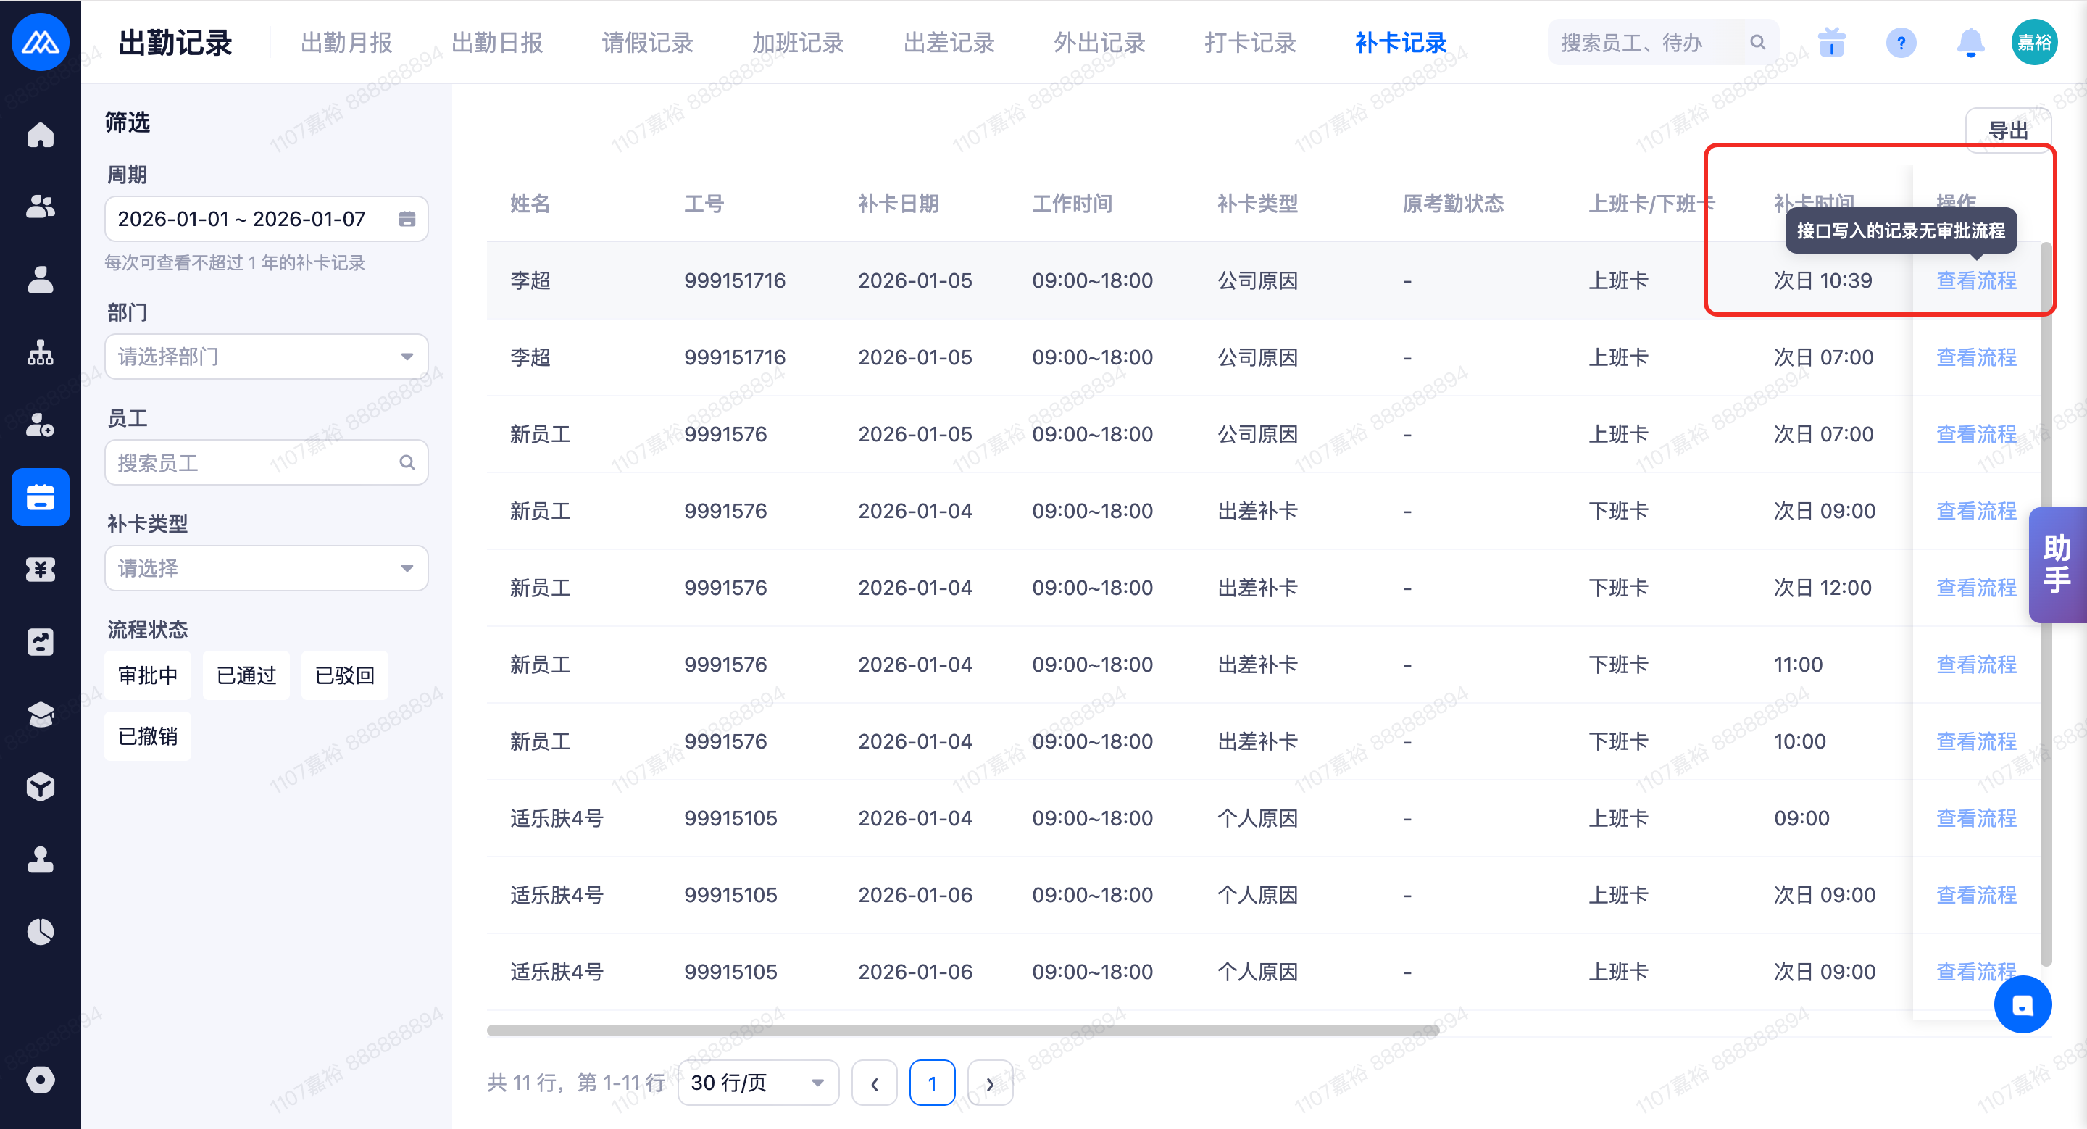Click the gift icon in header
The height and width of the screenshot is (1129, 2087).
pos(1831,42)
